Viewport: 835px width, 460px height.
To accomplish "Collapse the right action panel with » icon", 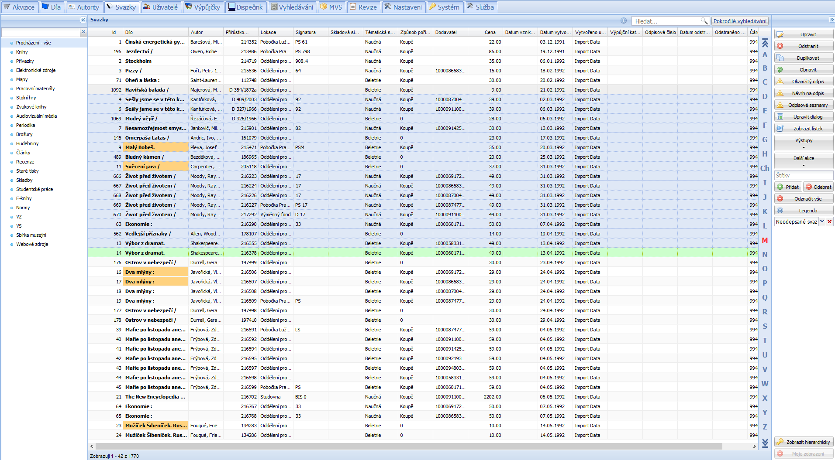I will 832,20.
